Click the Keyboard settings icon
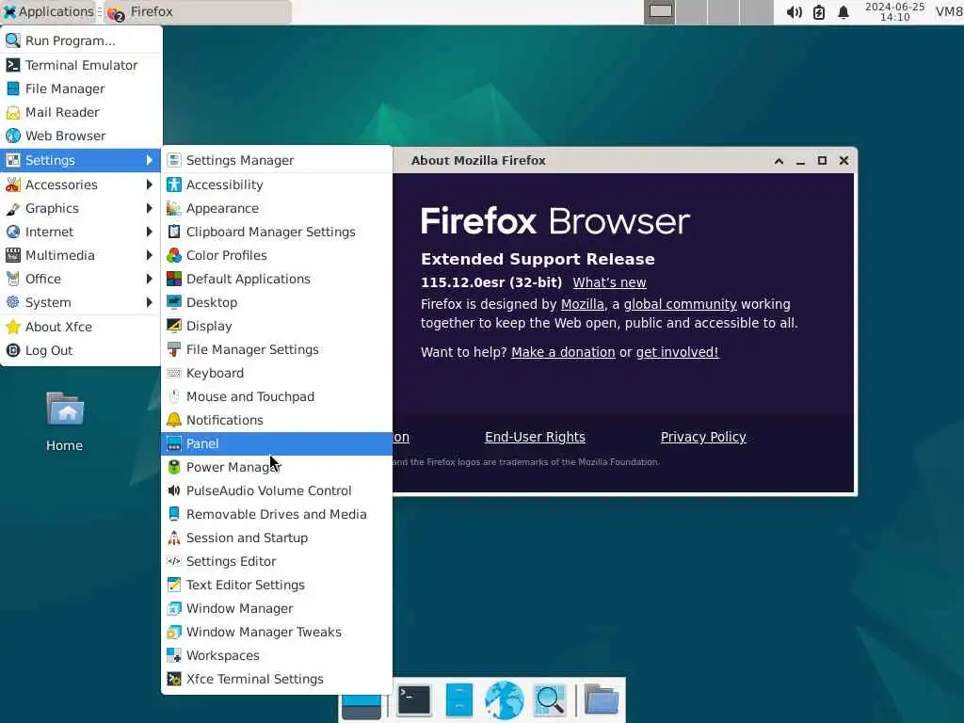This screenshot has width=964, height=723. [x=174, y=373]
